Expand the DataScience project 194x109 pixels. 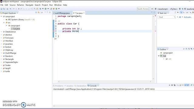(x=1, y=31)
